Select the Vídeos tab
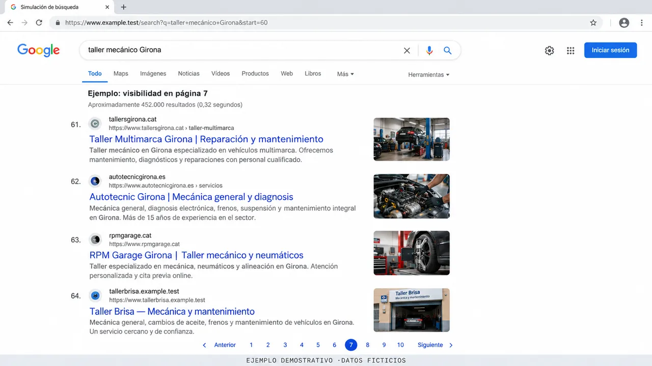The width and height of the screenshot is (652, 366). (x=221, y=74)
